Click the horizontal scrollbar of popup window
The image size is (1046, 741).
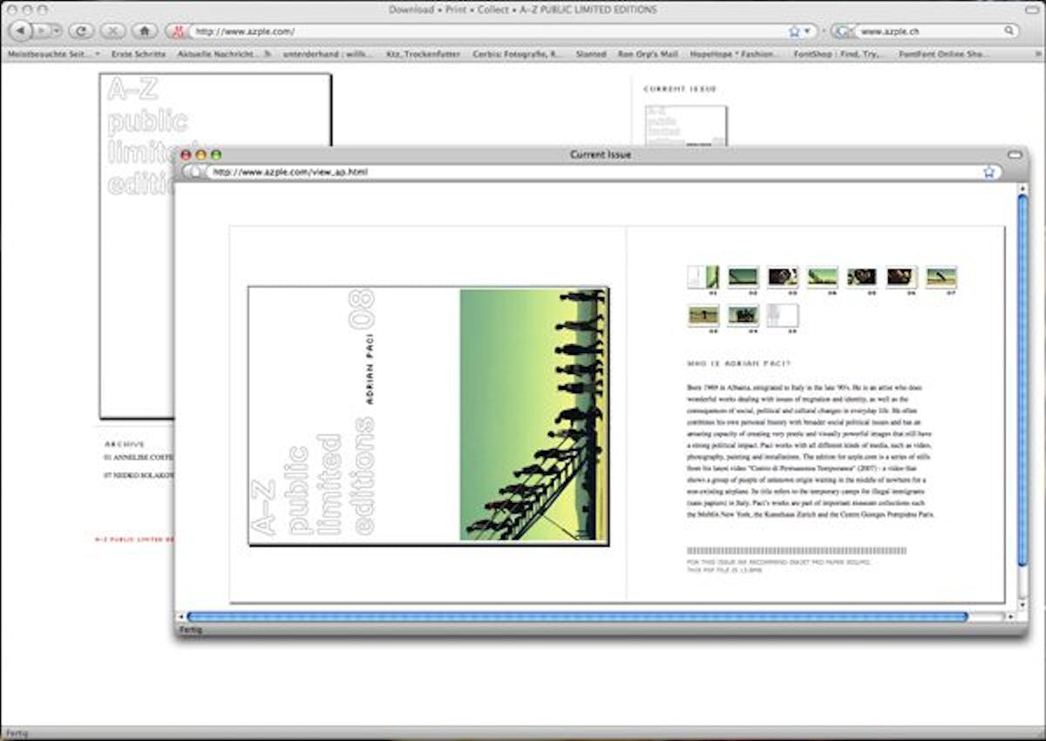(575, 617)
